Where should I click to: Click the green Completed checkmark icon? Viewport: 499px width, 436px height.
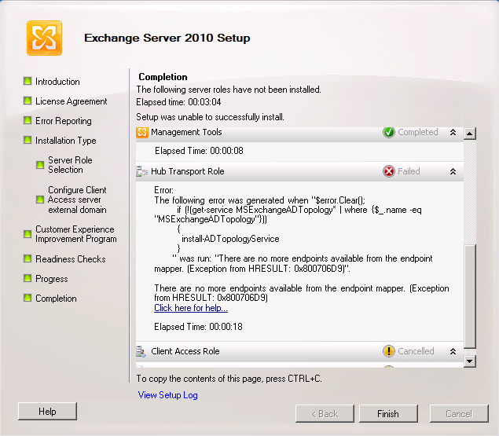(x=388, y=132)
